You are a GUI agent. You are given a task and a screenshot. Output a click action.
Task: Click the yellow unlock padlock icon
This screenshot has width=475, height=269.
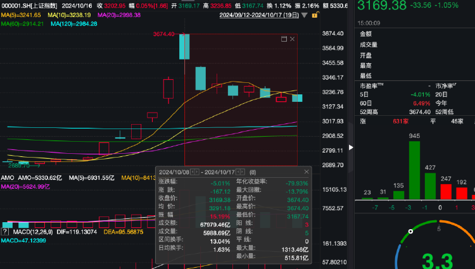point(315,15)
